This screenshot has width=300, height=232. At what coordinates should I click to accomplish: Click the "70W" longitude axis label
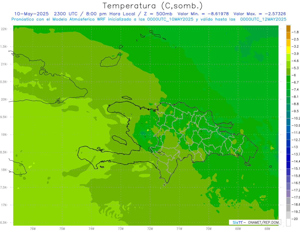click(208, 229)
